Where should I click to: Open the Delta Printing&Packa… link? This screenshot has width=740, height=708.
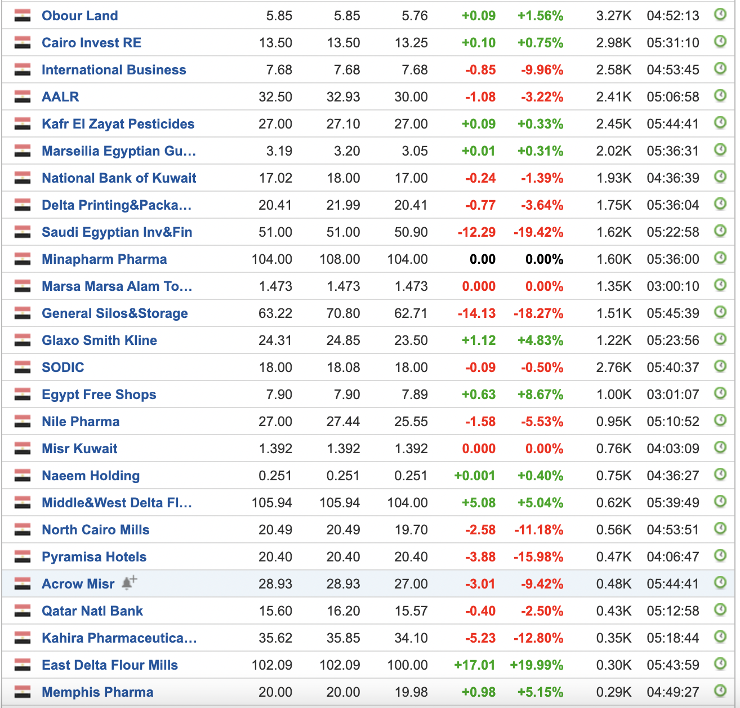pyautogui.click(x=117, y=205)
